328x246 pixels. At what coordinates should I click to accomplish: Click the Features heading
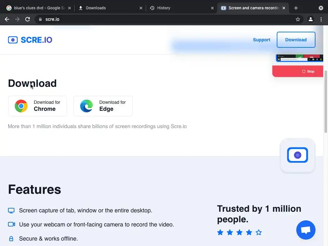35,189
